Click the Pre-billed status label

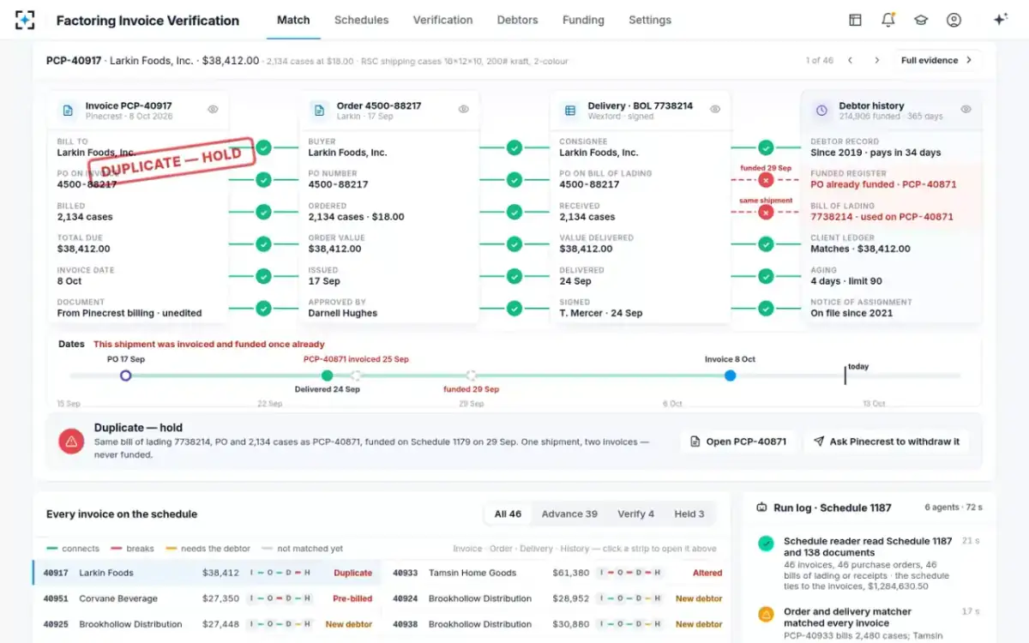coord(352,598)
